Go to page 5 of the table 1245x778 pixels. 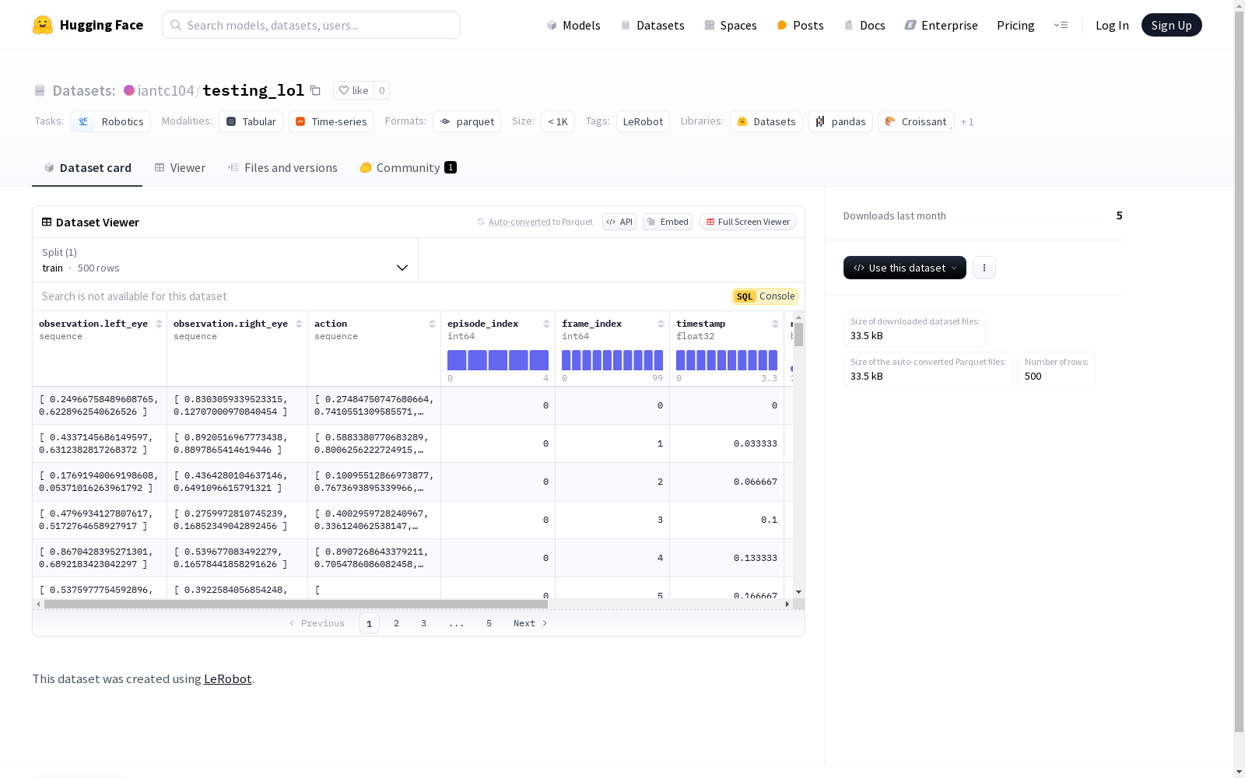coord(489,623)
